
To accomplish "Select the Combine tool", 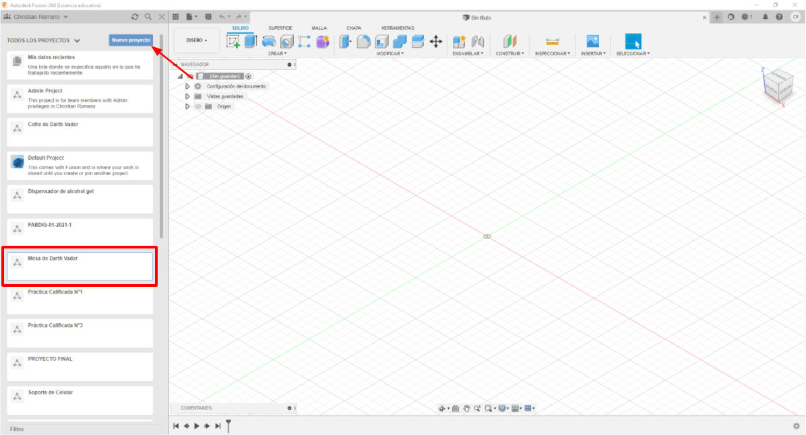I will tap(400, 42).
